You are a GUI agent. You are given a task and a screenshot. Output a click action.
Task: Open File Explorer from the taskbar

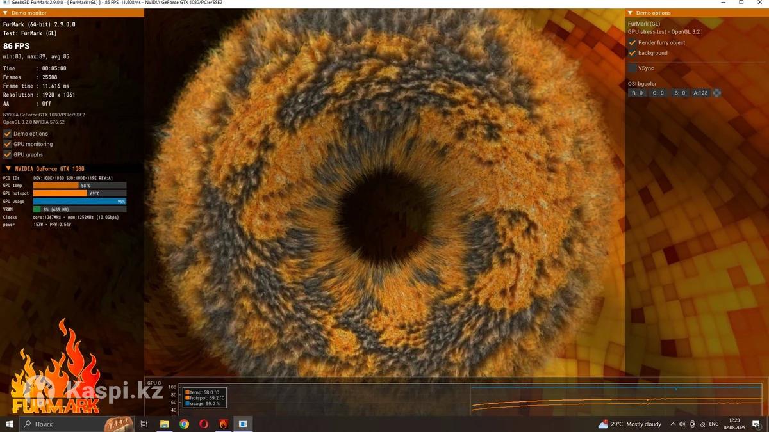click(164, 424)
